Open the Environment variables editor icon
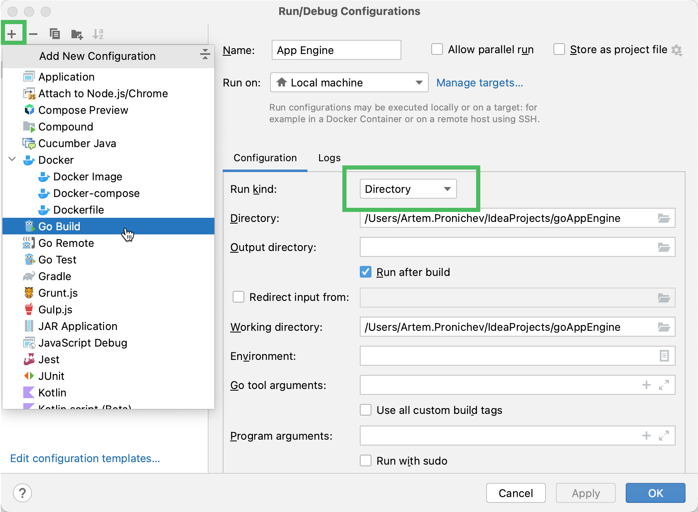 click(x=664, y=356)
